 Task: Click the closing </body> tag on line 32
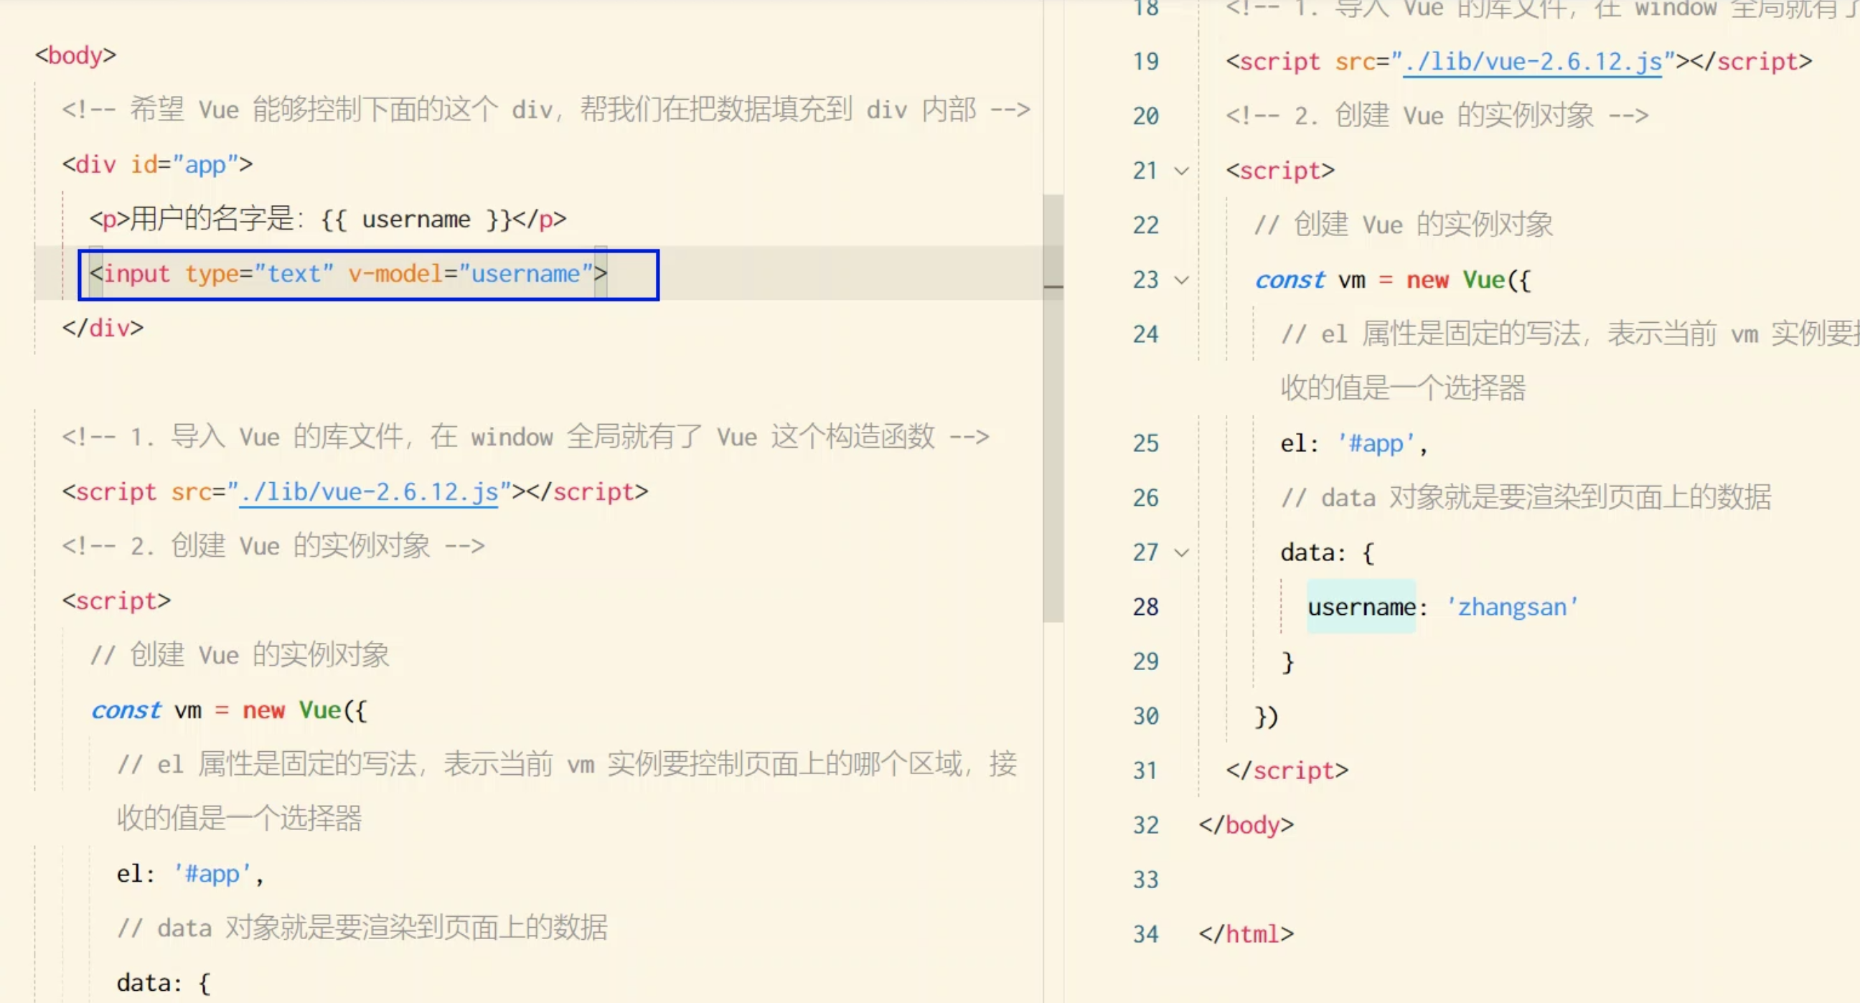click(1246, 825)
